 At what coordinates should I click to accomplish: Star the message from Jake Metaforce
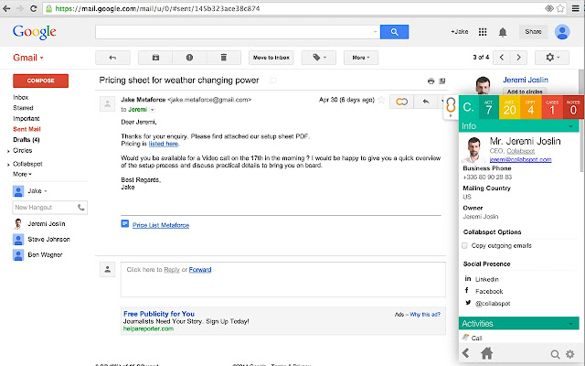point(381,100)
